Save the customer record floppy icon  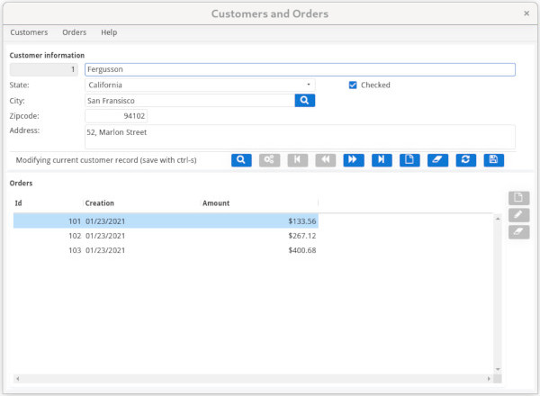(x=494, y=160)
